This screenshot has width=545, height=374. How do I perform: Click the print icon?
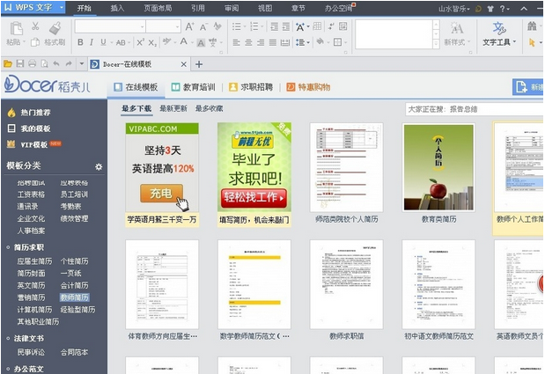pyautogui.click(x=32, y=64)
